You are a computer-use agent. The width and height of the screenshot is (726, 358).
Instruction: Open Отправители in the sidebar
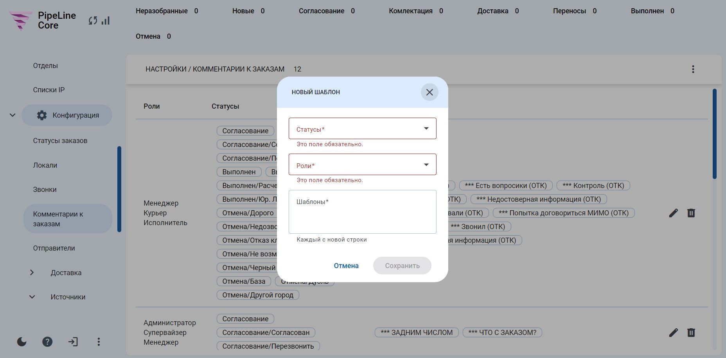[x=54, y=248]
